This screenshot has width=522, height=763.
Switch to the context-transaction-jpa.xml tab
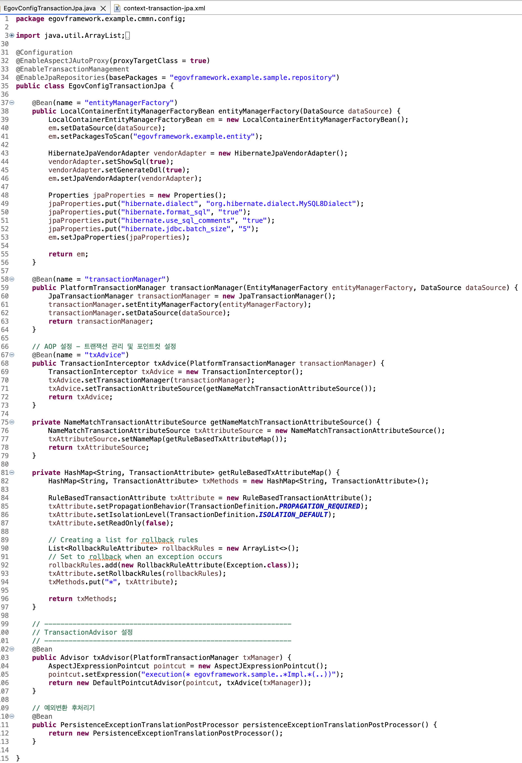(164, 8)
